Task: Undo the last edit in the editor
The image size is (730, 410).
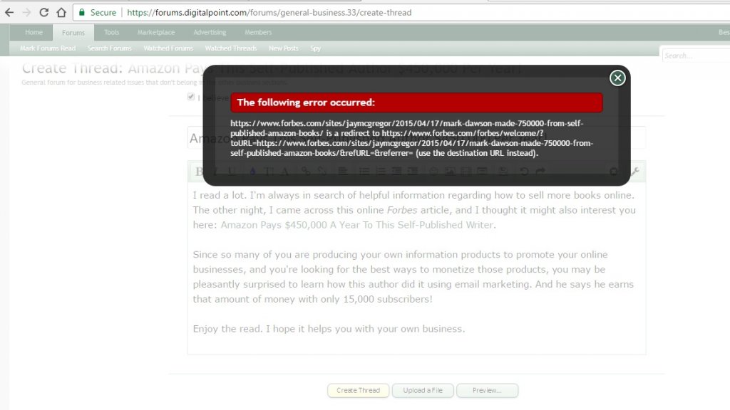Action: [x=524, y=172]
